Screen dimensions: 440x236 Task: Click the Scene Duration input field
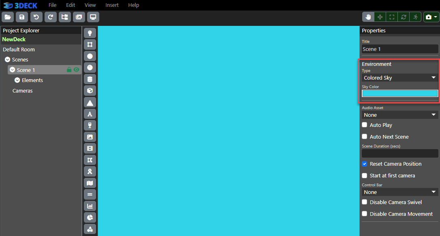[x=399, y=153]
